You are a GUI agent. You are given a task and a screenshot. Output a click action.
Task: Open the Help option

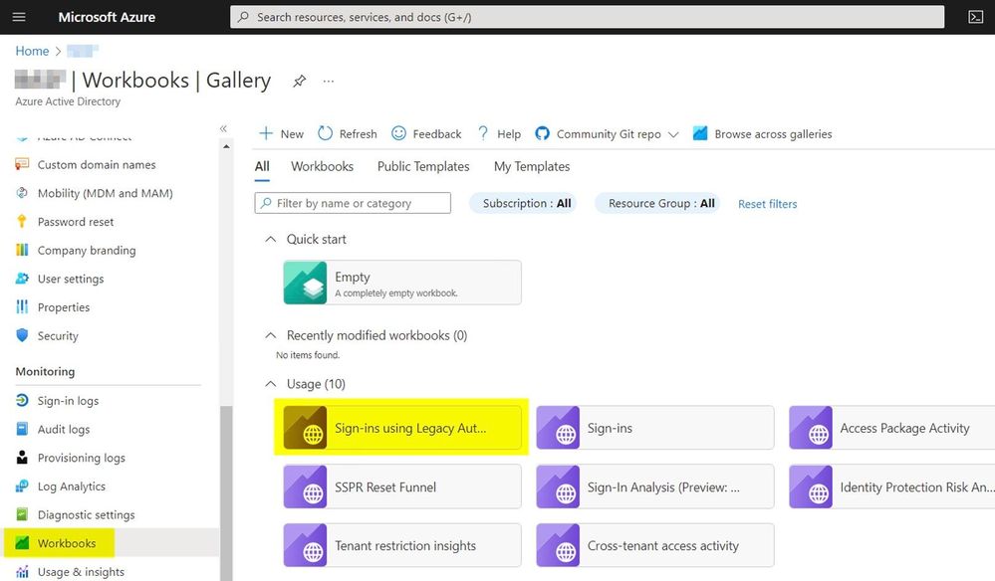pos(499,133)
